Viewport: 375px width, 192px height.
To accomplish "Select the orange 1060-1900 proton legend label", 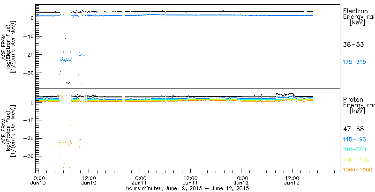I will [358, 170].
